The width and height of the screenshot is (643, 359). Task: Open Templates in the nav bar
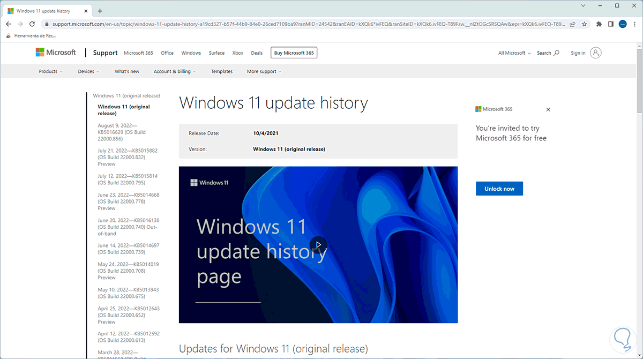(x=222, y=71)
